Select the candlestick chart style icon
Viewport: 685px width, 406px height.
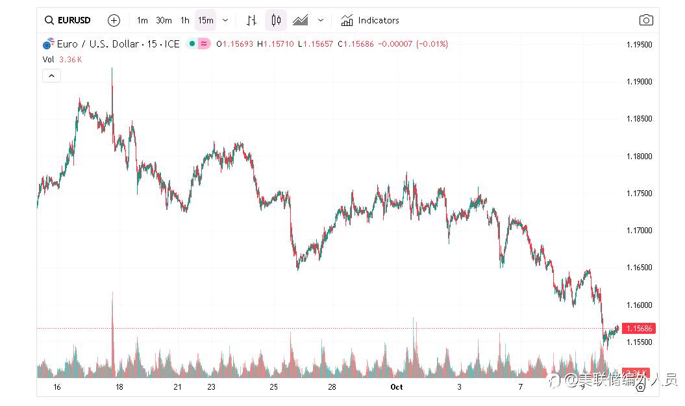click(276, 20)
